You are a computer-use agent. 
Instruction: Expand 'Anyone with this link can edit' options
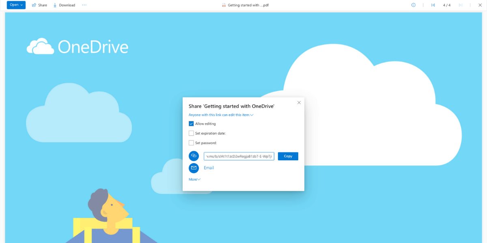click(221, 115)
